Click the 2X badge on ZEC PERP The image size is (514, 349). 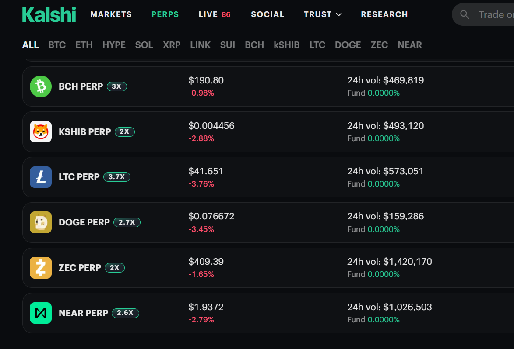pos(114,268)
